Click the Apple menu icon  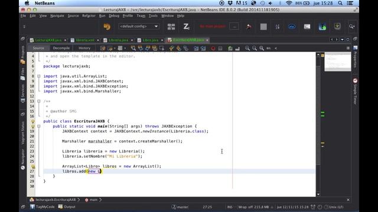click(27, 3)
